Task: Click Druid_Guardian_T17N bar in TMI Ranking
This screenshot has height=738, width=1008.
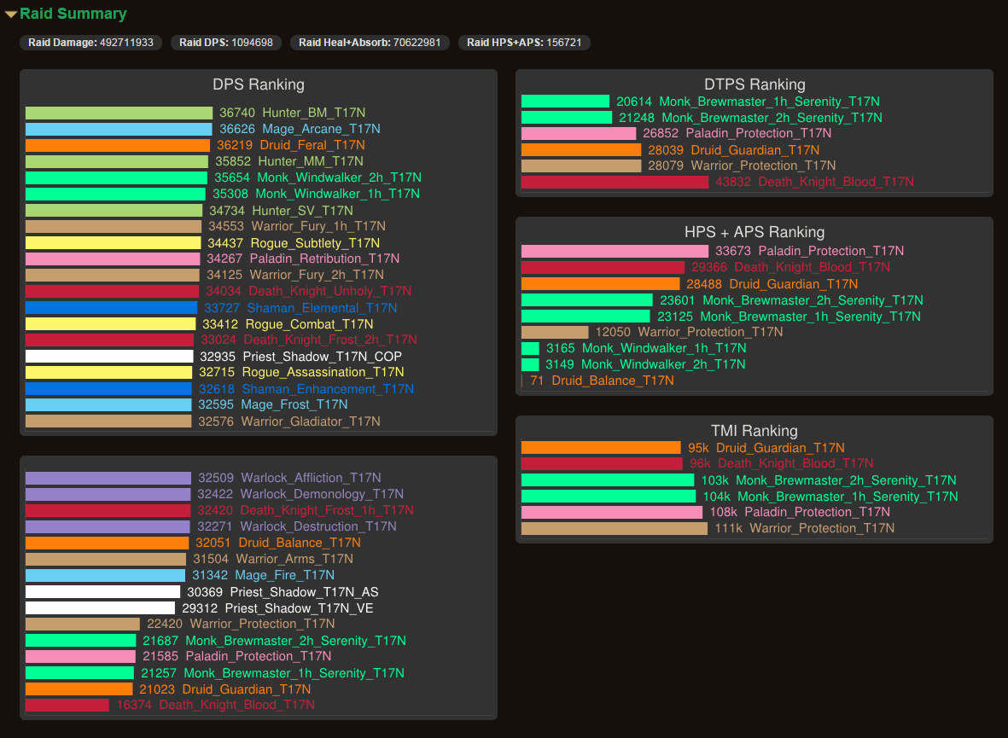Action: [601, 448]
